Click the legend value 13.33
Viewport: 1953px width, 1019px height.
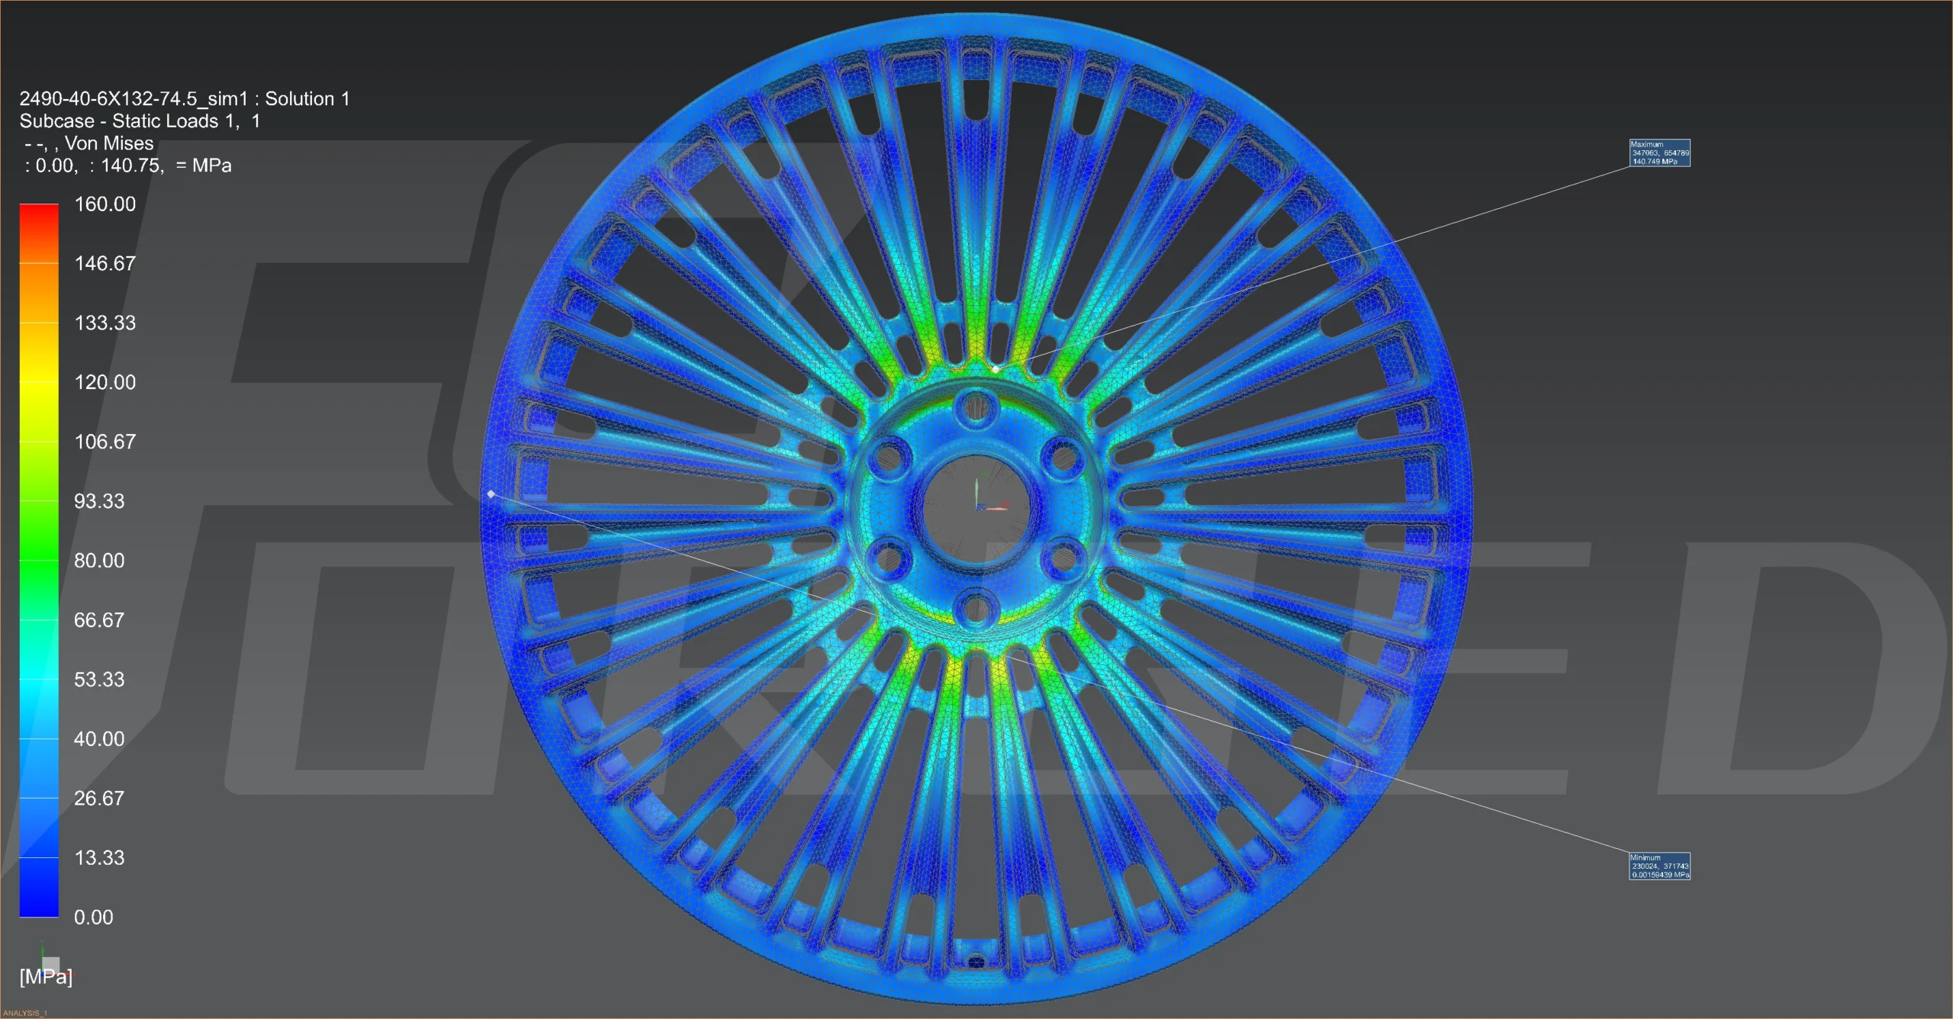pyautogui.click(x=99, y=858)
